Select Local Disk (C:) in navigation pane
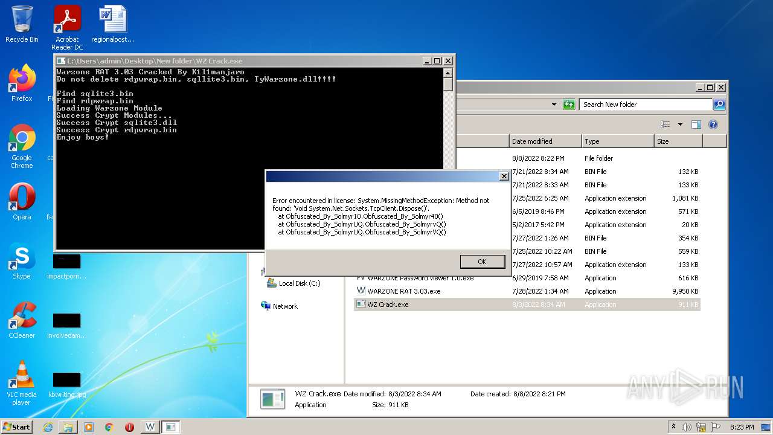 click(300, 283)
